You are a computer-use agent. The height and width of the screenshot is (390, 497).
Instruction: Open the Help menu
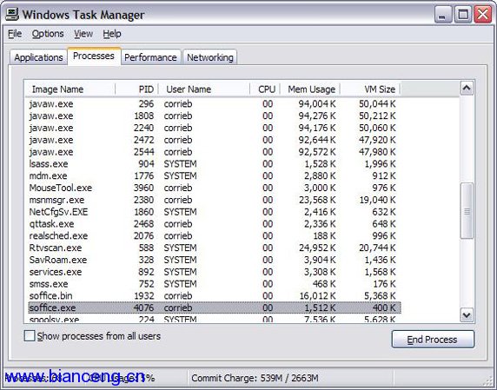tap(112, 34)
